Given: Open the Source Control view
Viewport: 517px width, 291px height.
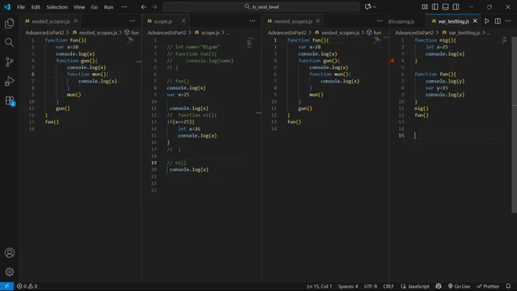Looking at the screenshot, I should (x=9, y=62).
